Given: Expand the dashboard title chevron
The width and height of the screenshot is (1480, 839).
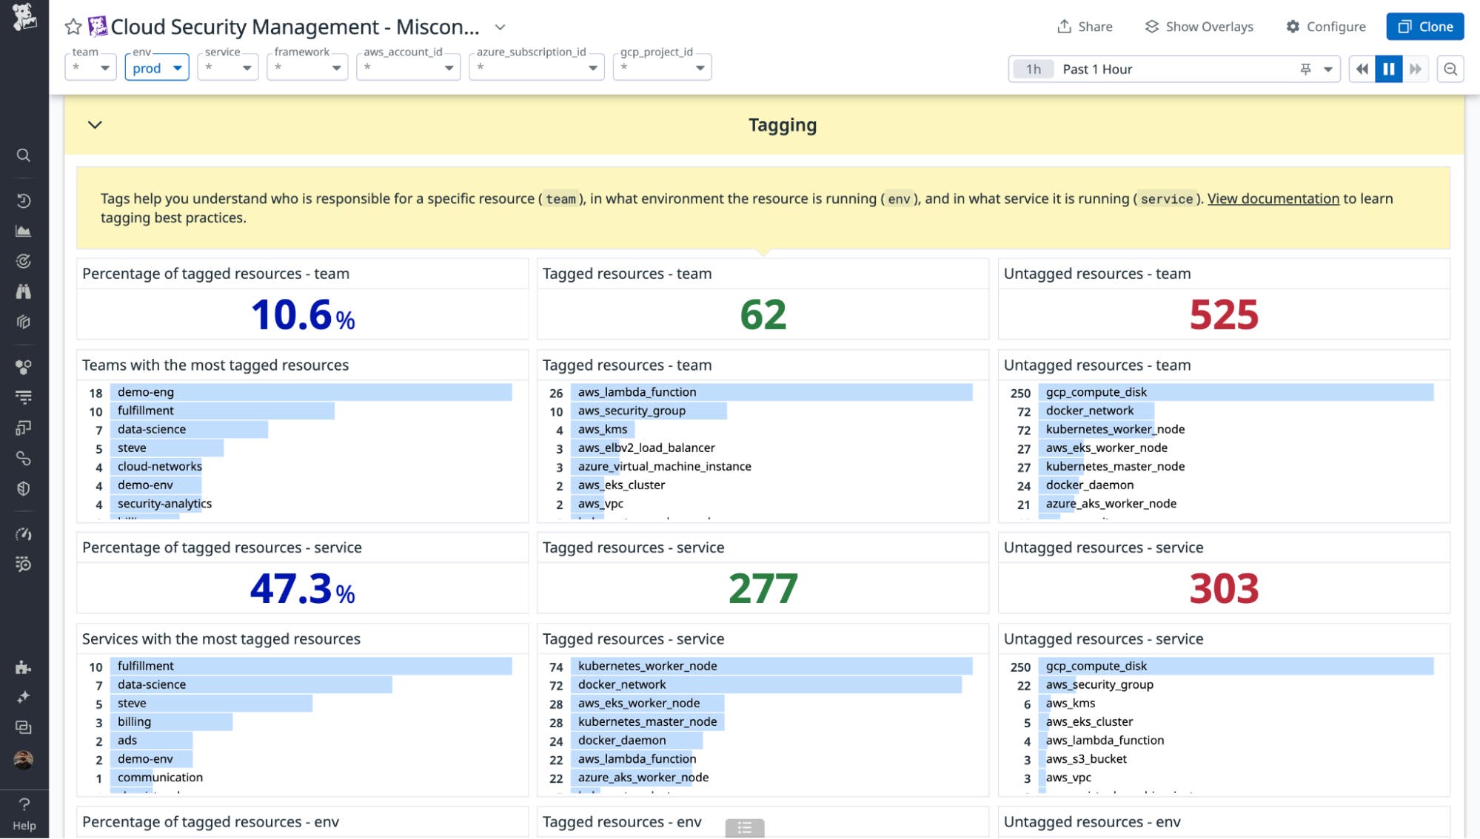Looking at the screenshot, I should pyautogui.click(x=500, y=27).
